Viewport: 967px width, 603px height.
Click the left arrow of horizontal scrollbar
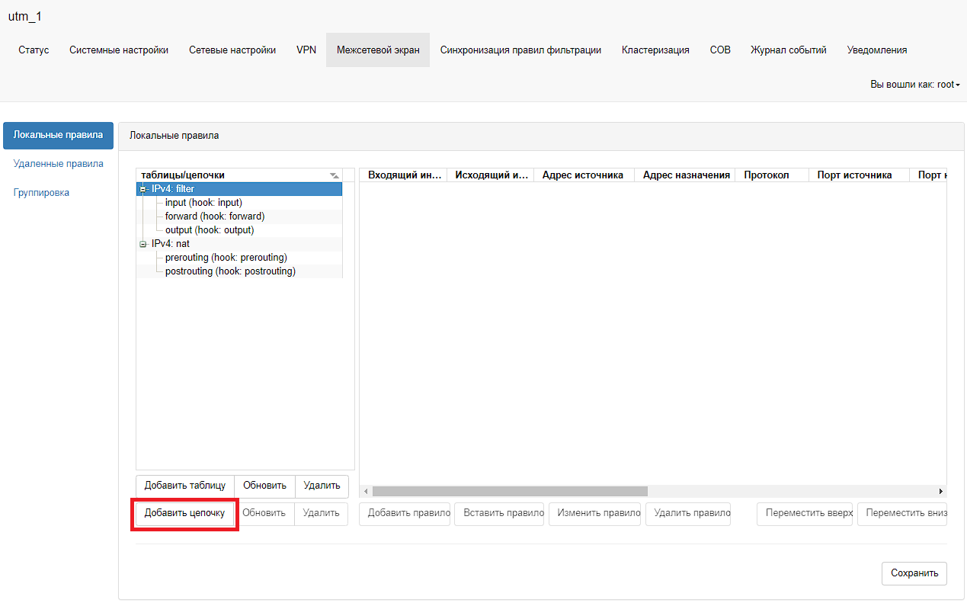pyautogui.click(x=365, y=492)
